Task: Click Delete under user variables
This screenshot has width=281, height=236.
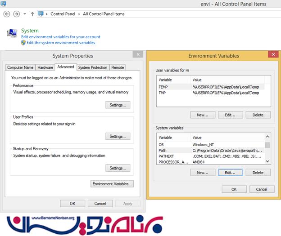Action: click(x=258, y=115)
